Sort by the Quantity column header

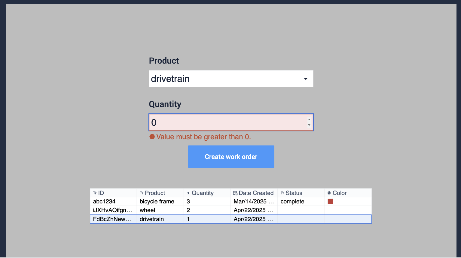click(207, 193)
